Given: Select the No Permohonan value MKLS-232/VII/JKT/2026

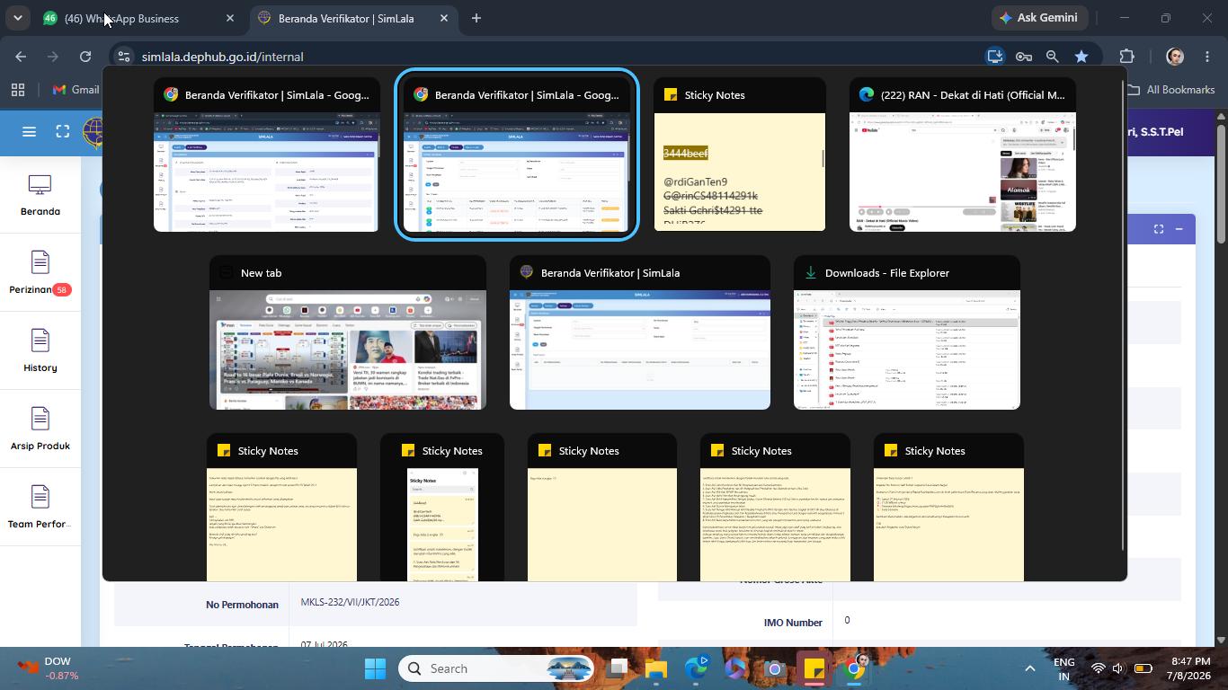Looking at the screenshot, I should click(350, 602).
